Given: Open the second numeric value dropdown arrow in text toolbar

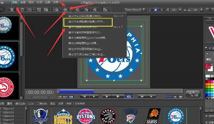Looking at the screenshot, I should click(x=201, y=10).
